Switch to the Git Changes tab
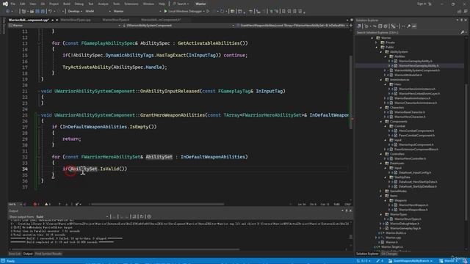The width and height of the screenshot is (470, 264). (389, 254)
